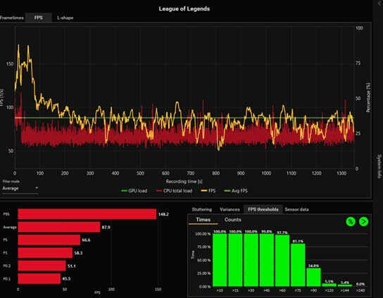This screenshot has height=298, width=383.
Task: Click the >144 threshold label
Action: coord(345,290)
